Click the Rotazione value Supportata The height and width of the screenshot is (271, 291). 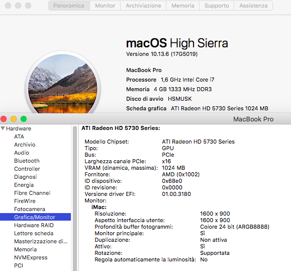215,253
